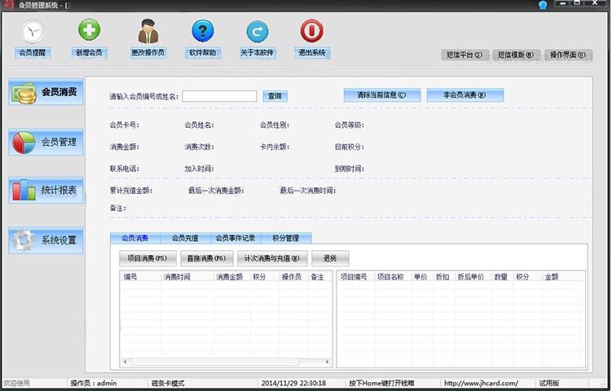Click 清除当前信息(C) button
Image resolution: width=612 pixels, height=391 pixels.
pyautogui.click(x=382, y=94)
